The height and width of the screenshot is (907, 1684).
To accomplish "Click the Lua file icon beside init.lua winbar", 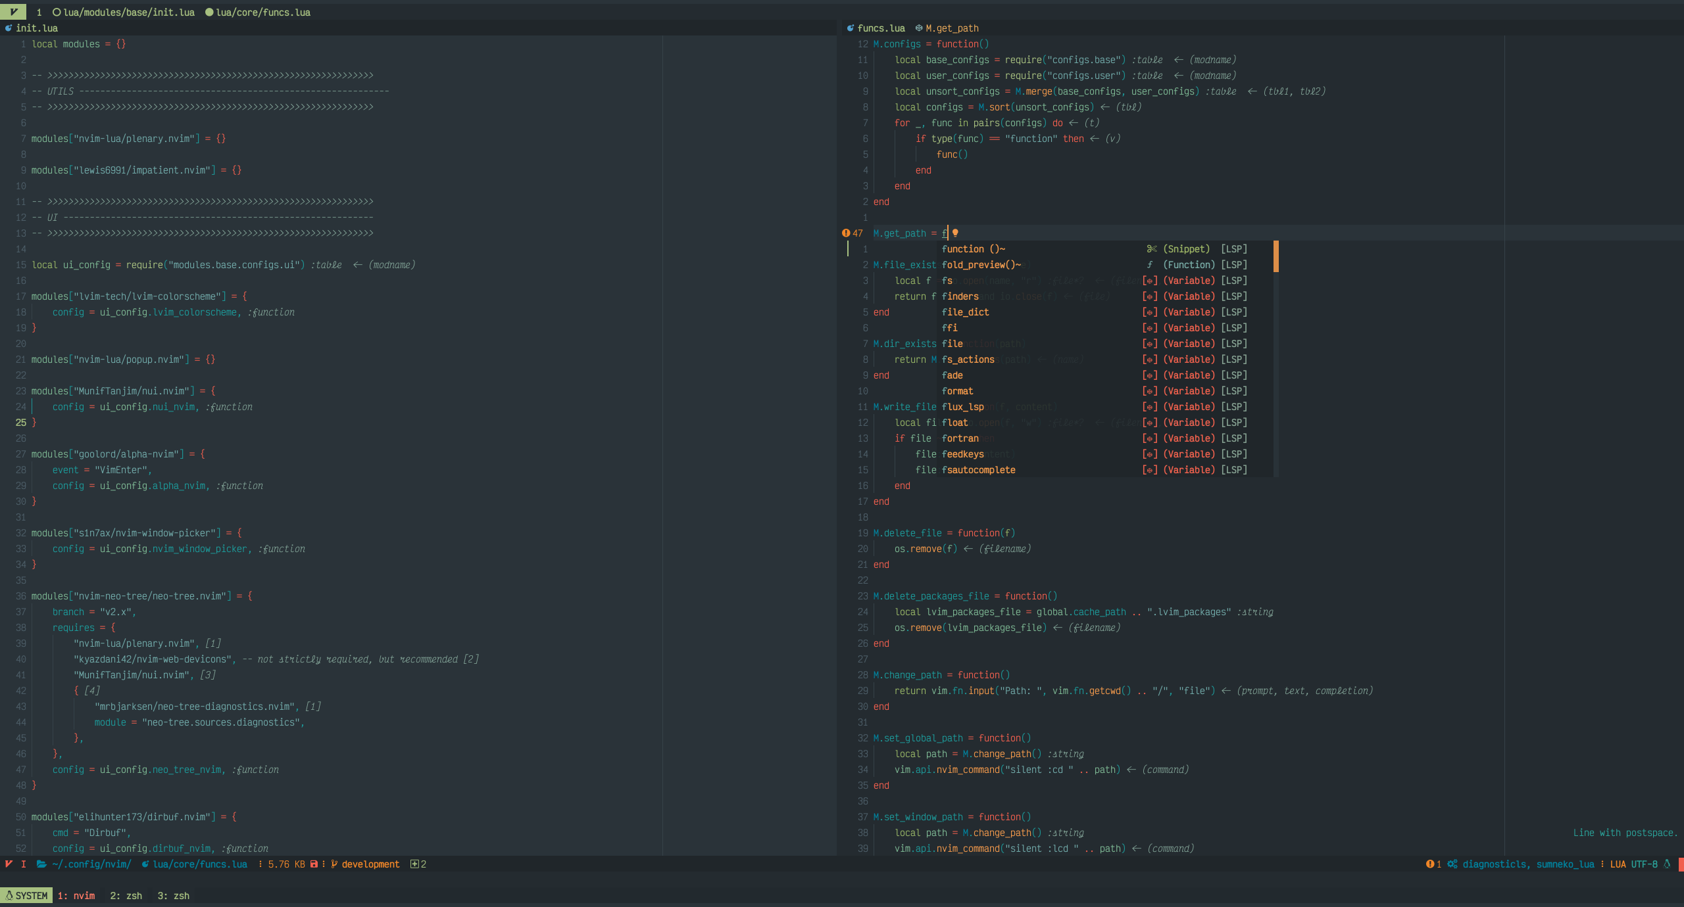I will click(x=9, y=28).
